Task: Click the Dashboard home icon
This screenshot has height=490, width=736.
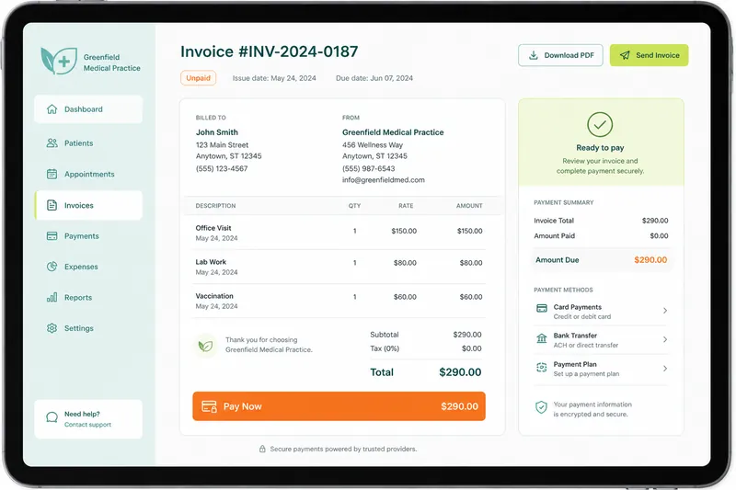Action: pyautogui.click(x=52, y=109)
